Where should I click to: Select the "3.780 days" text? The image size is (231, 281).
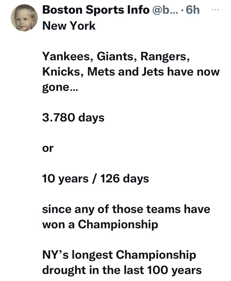point(73,118)
